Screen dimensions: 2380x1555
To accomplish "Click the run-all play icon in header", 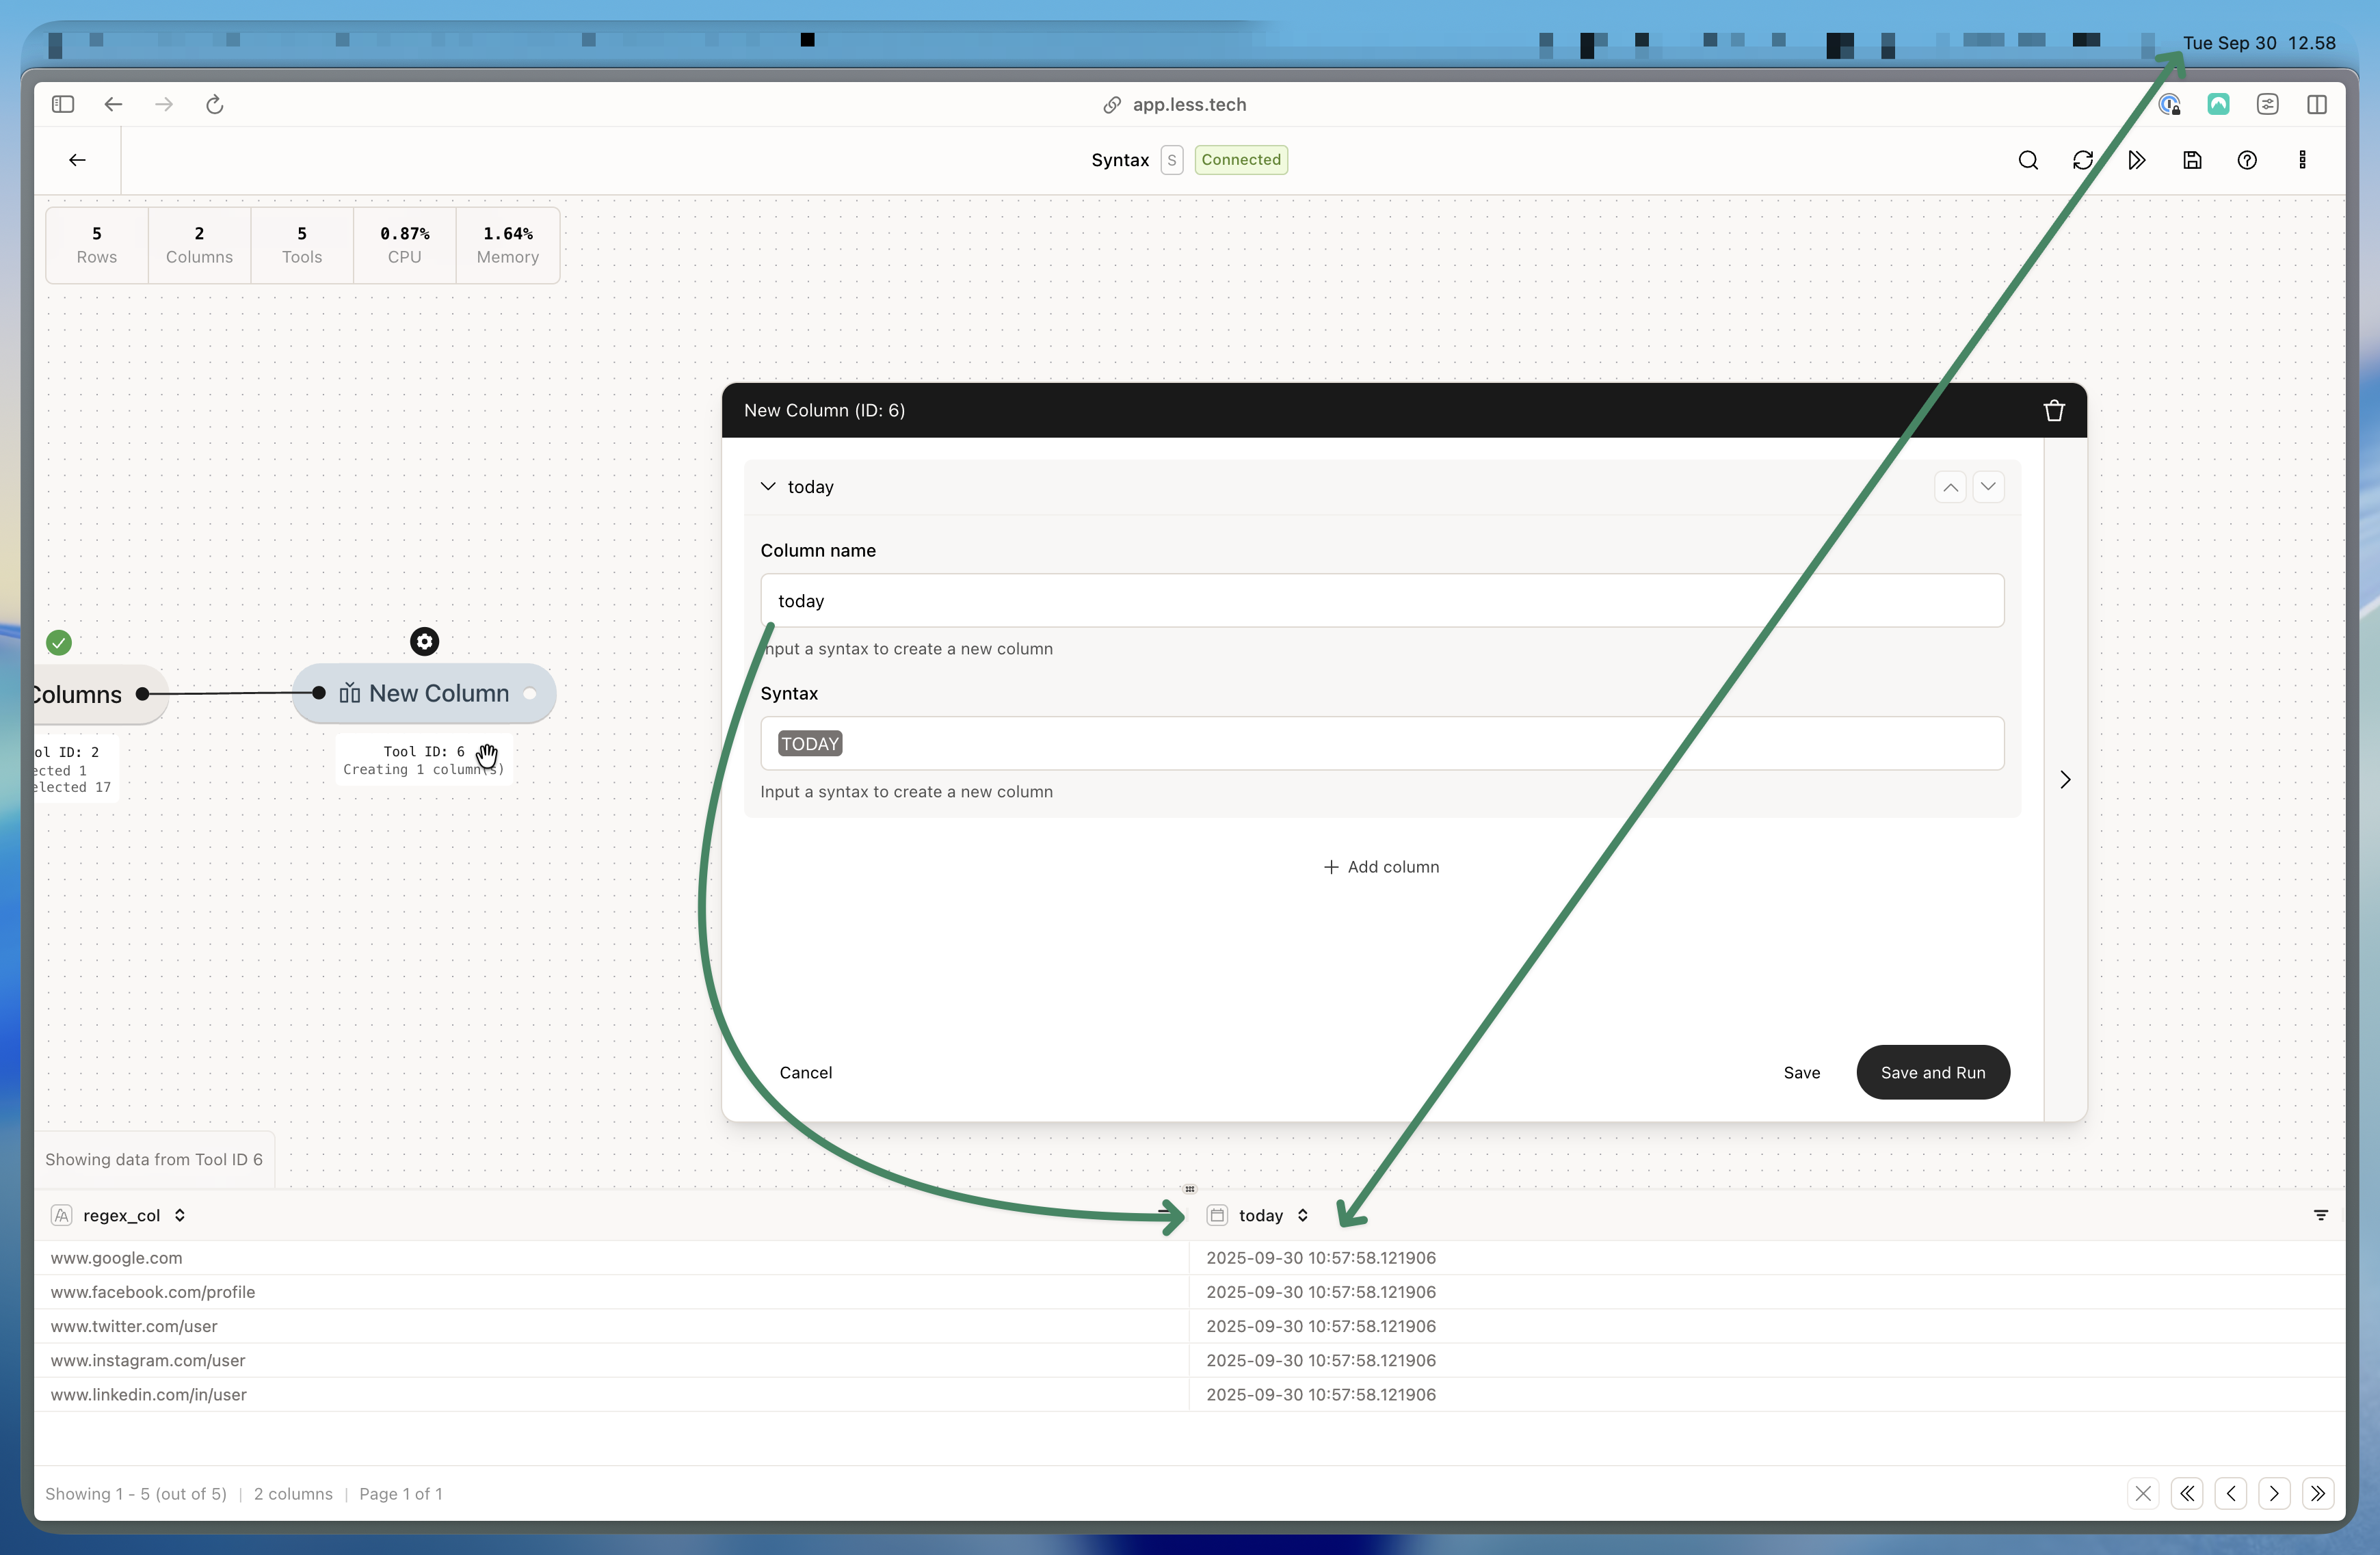I will [x=2137, y=160].
